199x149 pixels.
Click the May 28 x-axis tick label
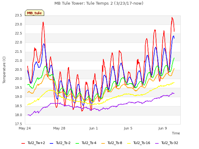point(59,128)
